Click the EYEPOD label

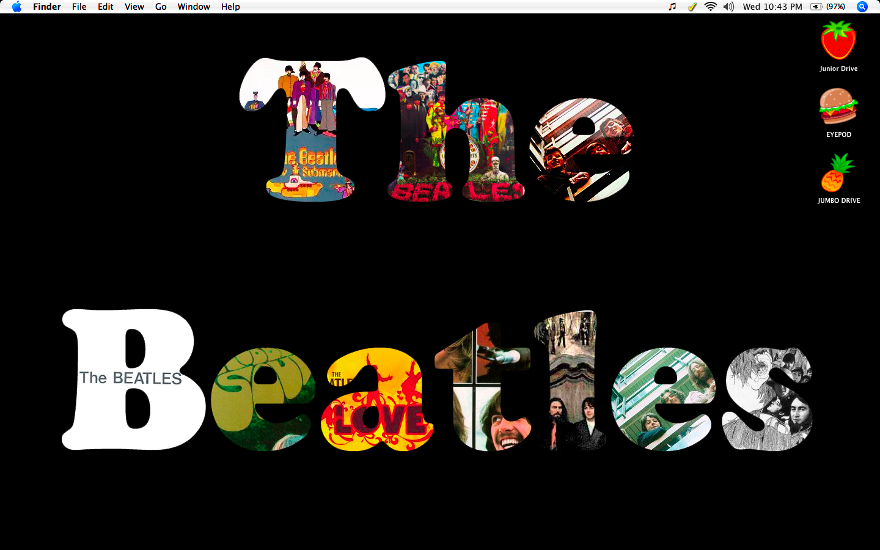tap(838, 134)
